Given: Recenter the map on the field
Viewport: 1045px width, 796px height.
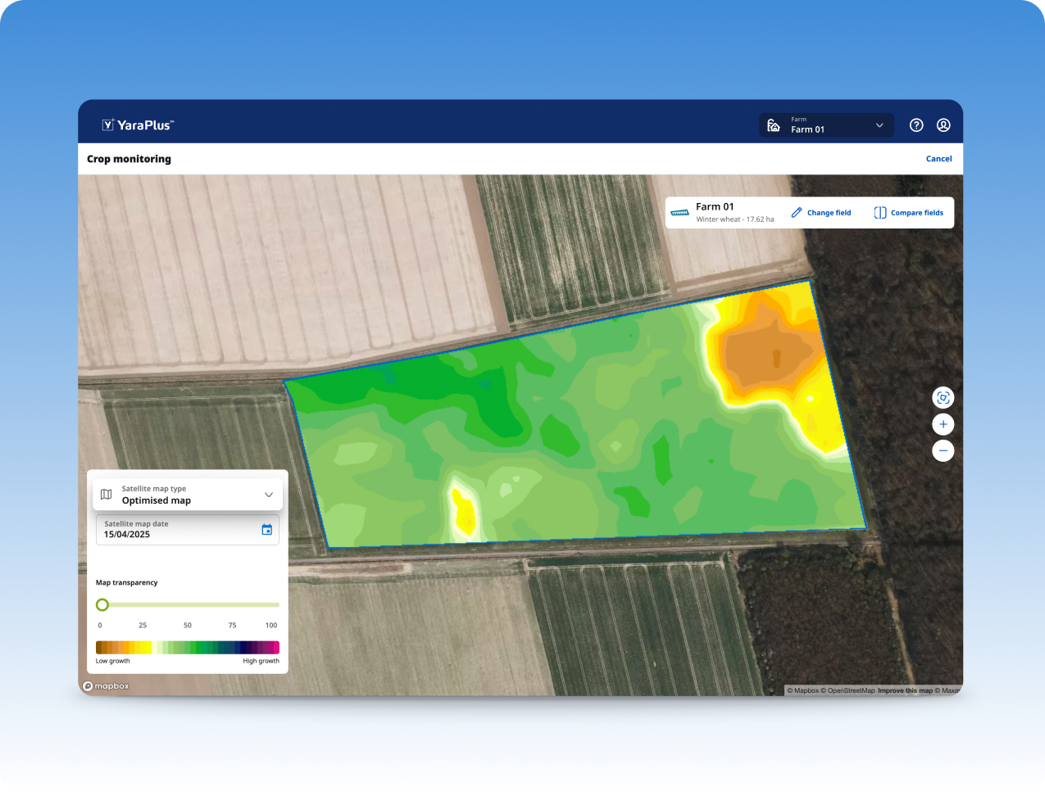Looking at the screenshot, I should [x=943, y=398].
